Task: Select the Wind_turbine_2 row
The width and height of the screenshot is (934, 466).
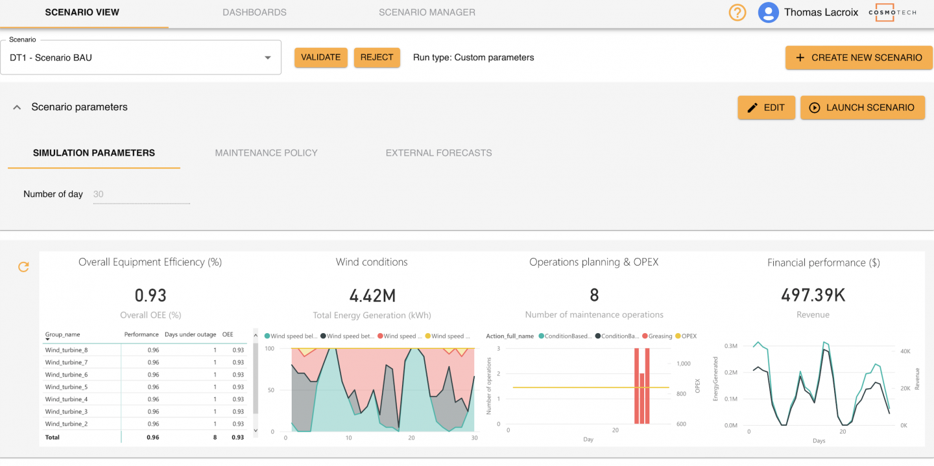Action: [145, 424]
